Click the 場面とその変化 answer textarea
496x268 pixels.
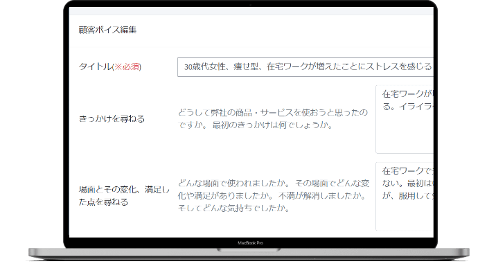pyautogui.click(x=405, y=196)
